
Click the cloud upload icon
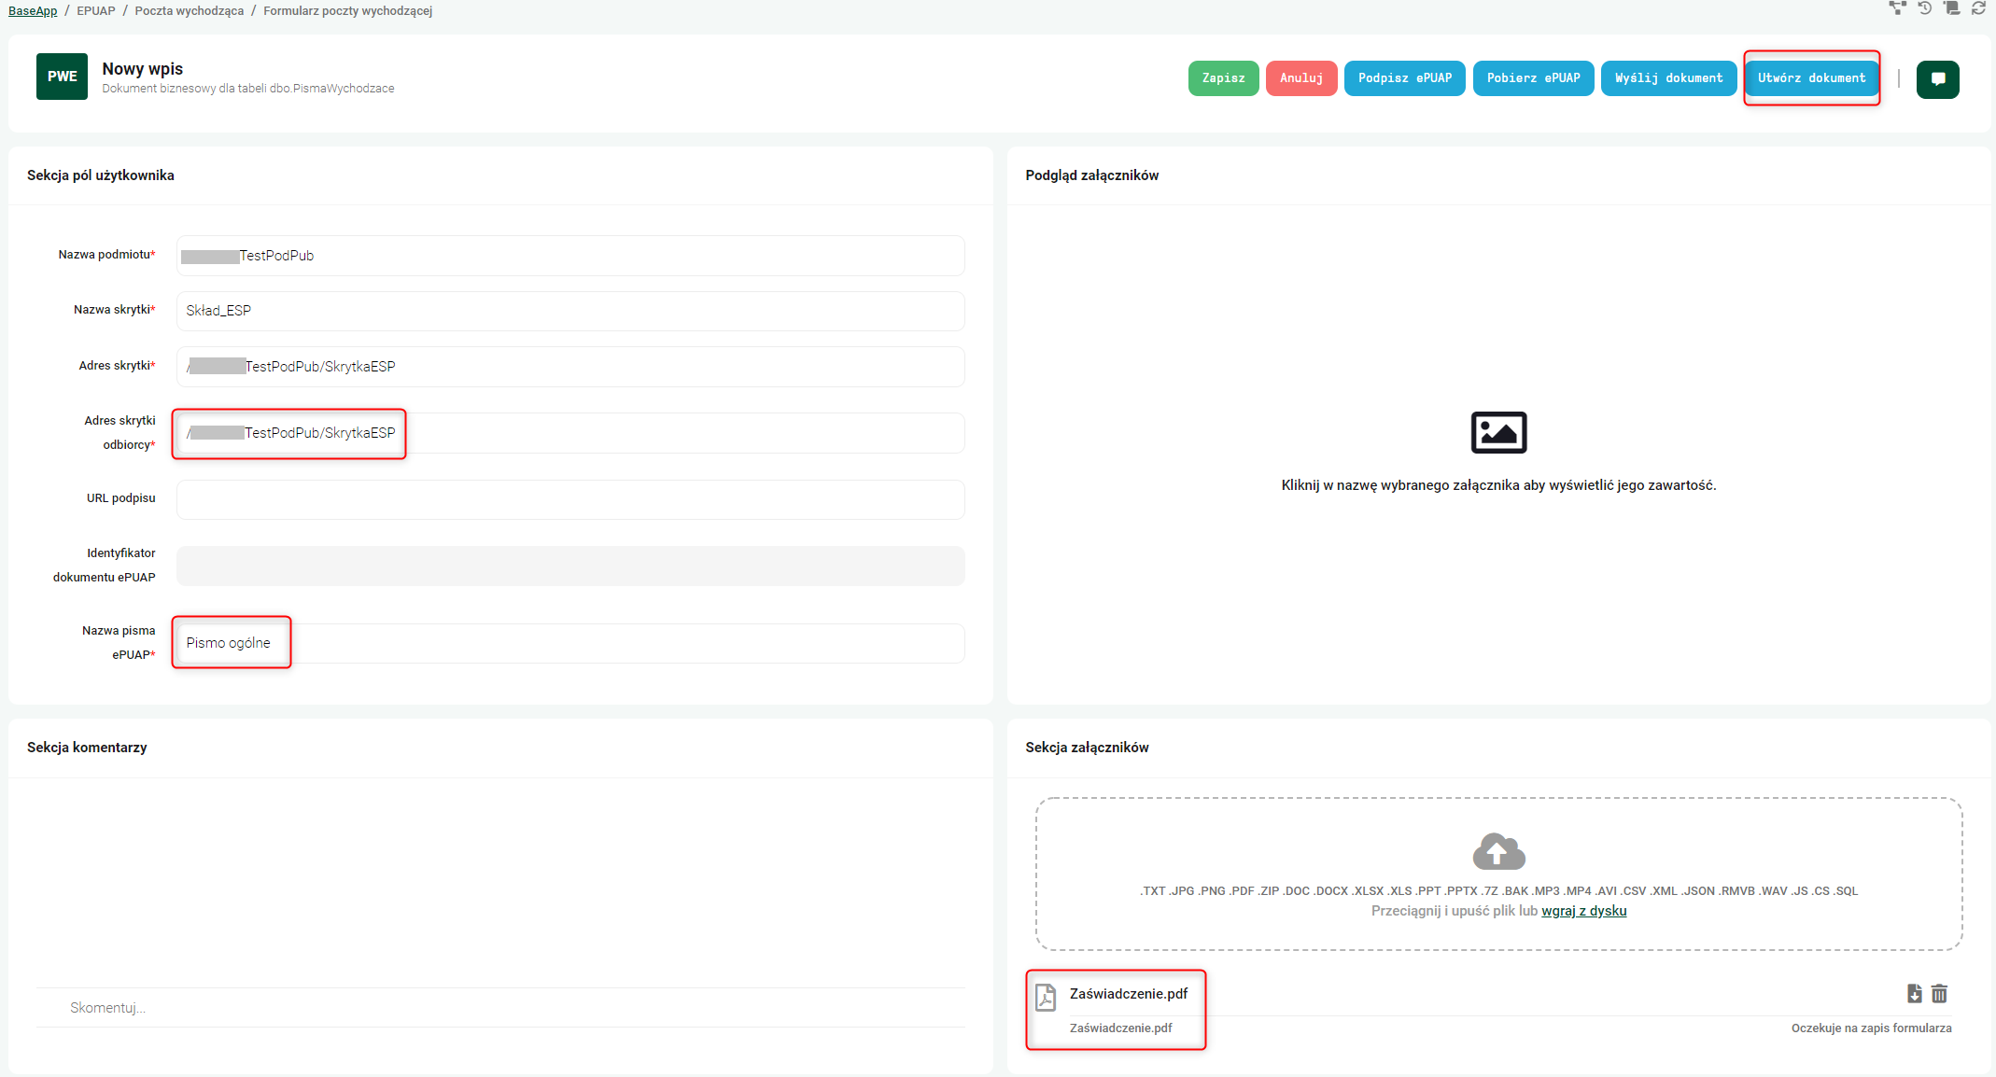point(1498,851)
